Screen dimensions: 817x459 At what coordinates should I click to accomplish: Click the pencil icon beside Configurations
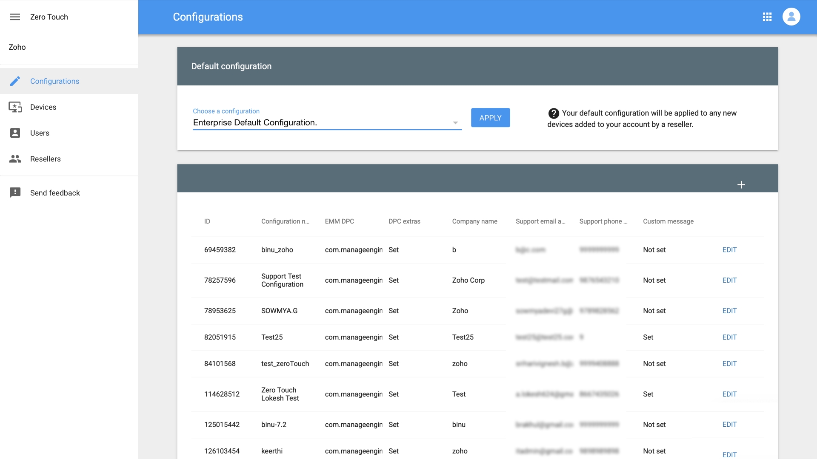click(15, 81)
